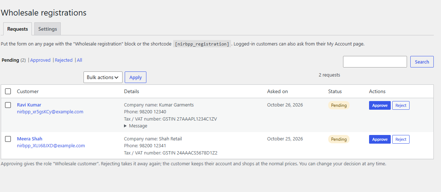Click Phone: 98200 12340 text
441x192 pixels.
point(145,112)
